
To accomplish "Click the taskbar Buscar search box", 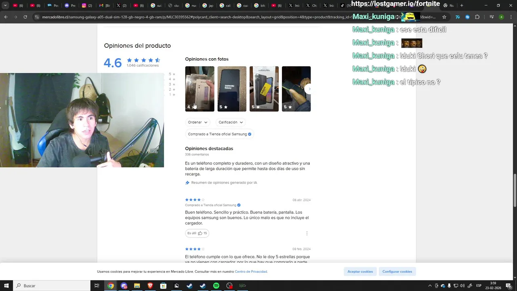I will [52, 286].
